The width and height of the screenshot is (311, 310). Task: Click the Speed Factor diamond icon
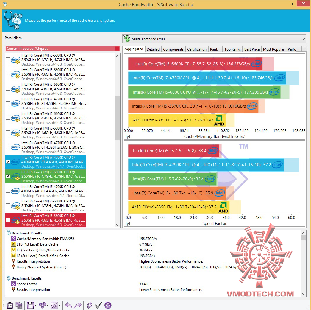pos(13,284)
